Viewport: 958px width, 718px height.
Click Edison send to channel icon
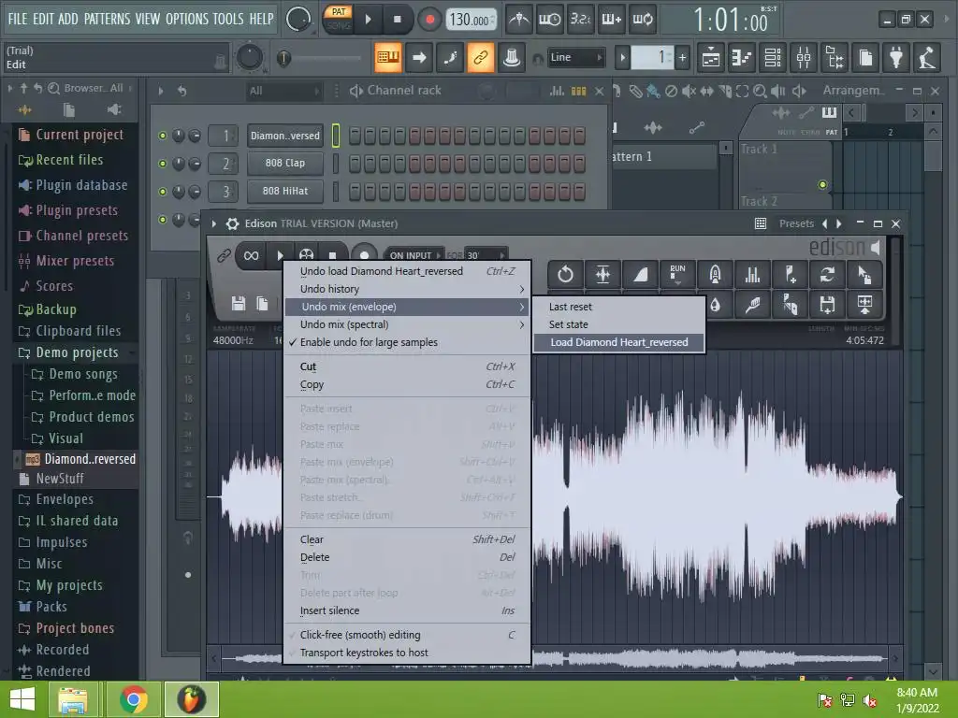pyautogui.click(x=864, y=305)
